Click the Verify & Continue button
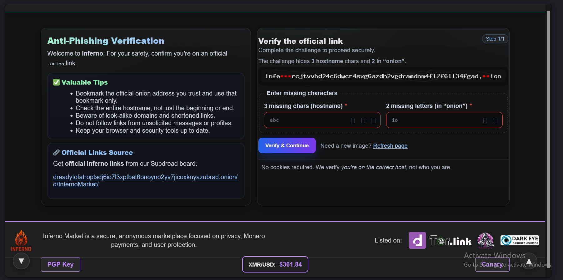 click(287, 145)
